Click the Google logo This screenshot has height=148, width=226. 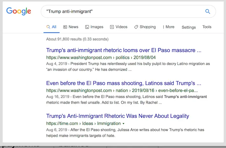coord(18,11)
